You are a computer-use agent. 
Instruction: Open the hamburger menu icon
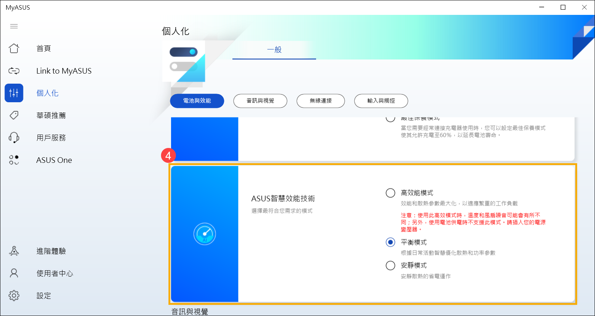point(14,26)
